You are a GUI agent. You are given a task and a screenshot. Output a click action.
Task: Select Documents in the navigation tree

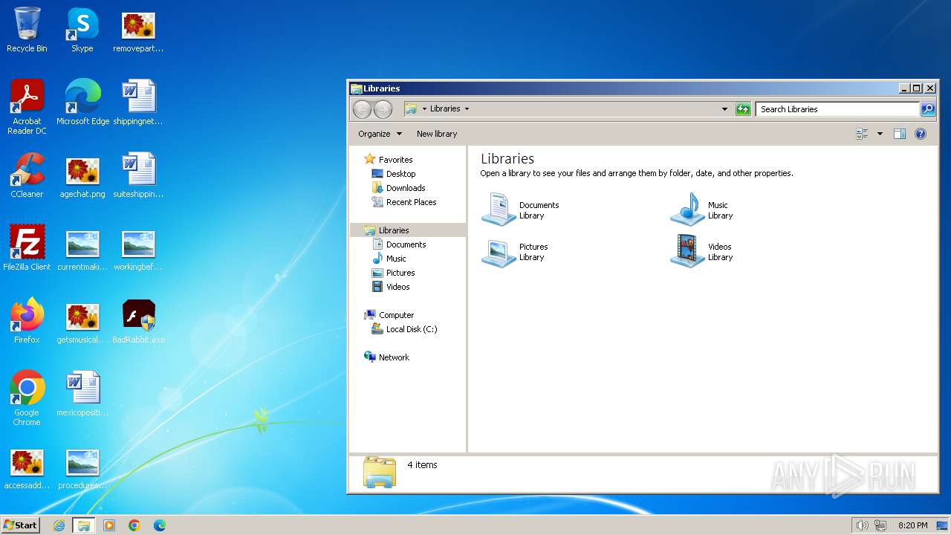coord(399,244)
